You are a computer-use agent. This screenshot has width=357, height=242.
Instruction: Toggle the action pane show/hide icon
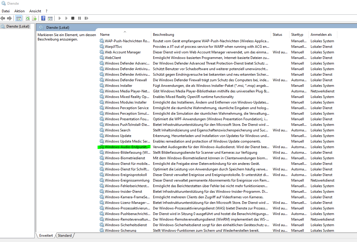50,18
